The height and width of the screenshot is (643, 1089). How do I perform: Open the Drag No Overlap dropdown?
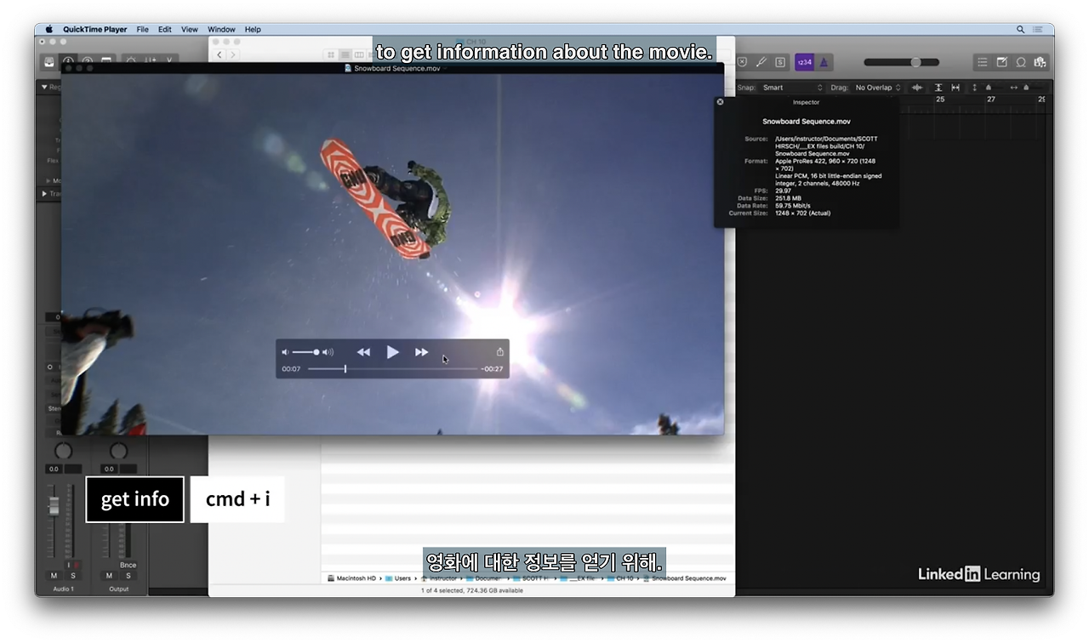pyautogui.click(x=878, y=88)
